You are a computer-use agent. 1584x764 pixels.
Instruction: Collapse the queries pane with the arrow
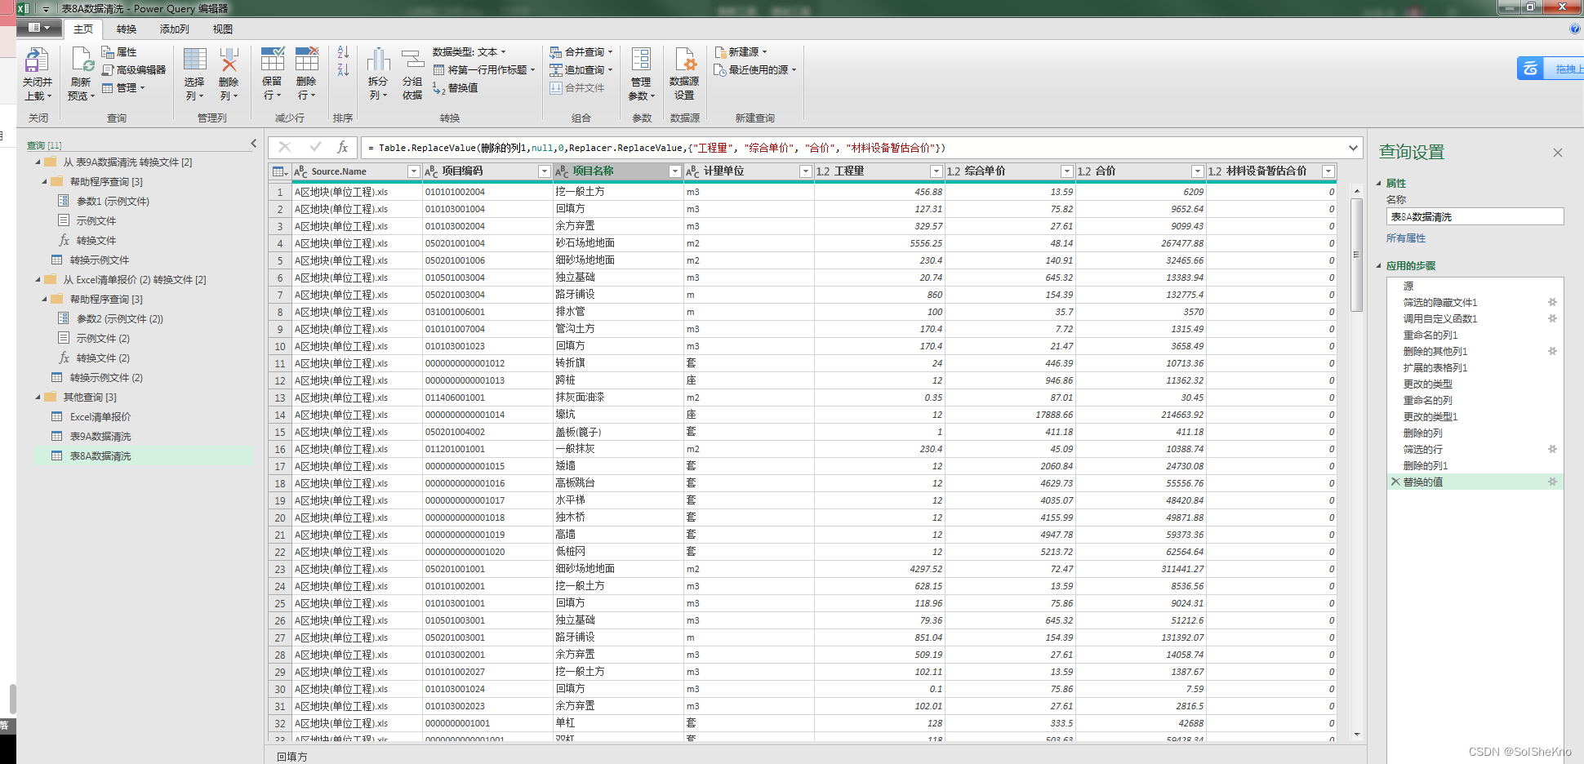click(253, 144)
